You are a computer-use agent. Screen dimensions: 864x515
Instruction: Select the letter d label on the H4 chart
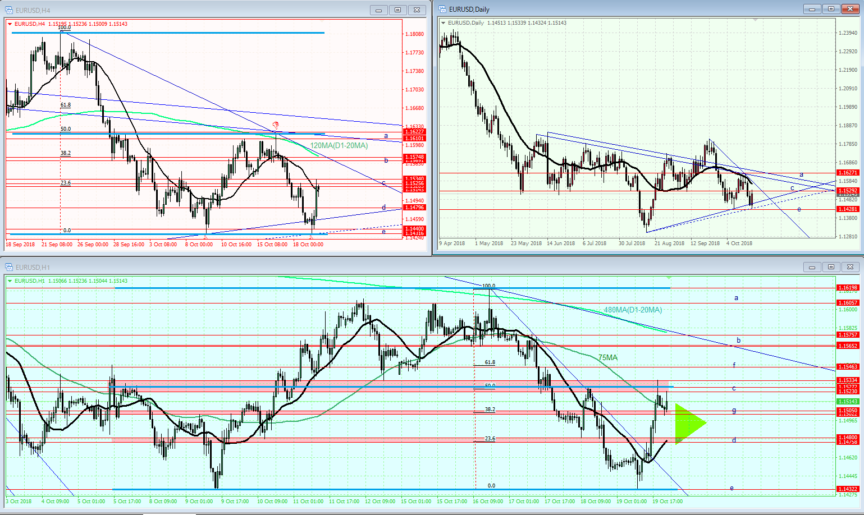[x=384, y=208]
